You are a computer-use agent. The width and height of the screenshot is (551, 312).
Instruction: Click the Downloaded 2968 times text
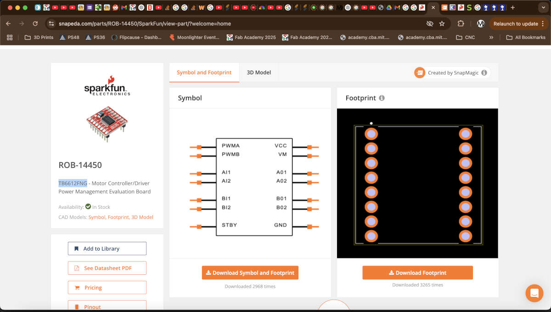point(250,286)
